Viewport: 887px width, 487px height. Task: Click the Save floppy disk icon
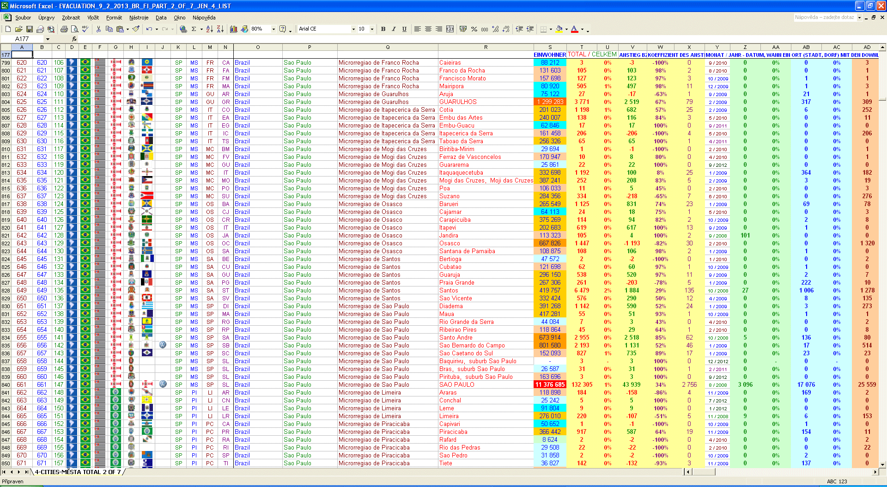coord(29,29)
